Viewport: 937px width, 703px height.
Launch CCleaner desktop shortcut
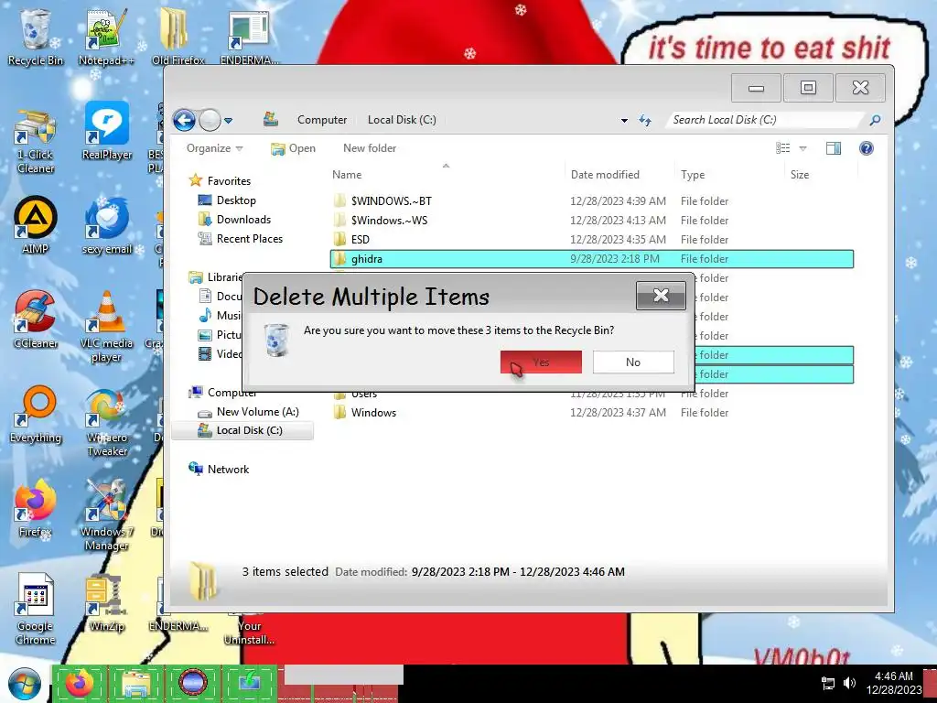pos(36,319)
